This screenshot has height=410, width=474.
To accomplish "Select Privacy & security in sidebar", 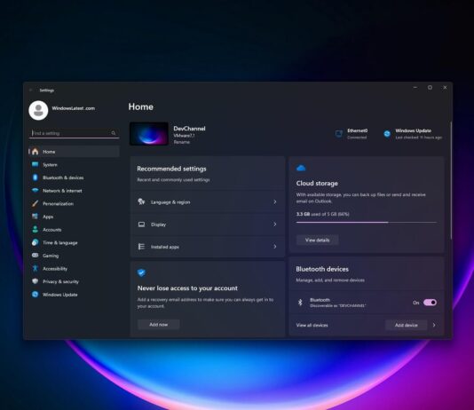I will pos(75,281).
